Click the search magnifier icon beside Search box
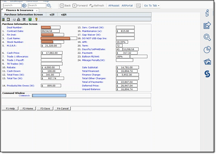 point(49,6)
